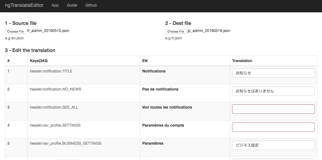Select the header.notification.TITLE key cell

point(51,71)
